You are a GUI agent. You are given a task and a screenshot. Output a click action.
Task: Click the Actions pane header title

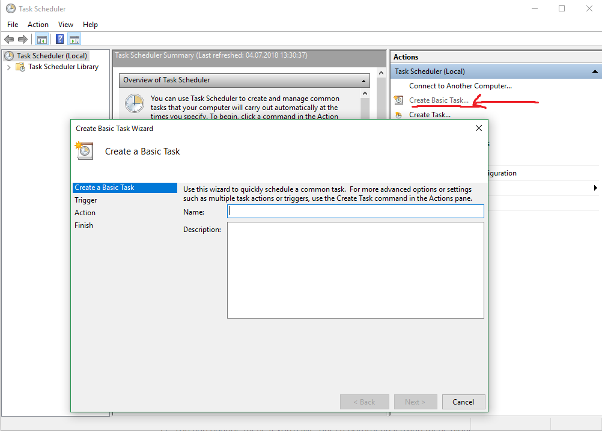point(406,57)
